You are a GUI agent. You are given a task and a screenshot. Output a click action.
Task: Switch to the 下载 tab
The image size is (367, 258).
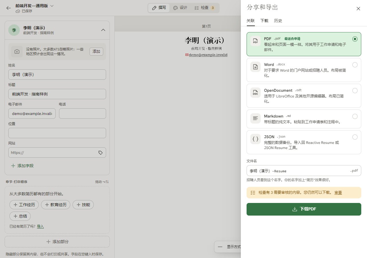point(264,21)
